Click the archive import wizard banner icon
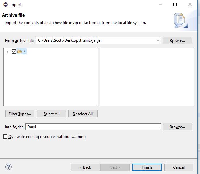200x174 pixels. 181,20
